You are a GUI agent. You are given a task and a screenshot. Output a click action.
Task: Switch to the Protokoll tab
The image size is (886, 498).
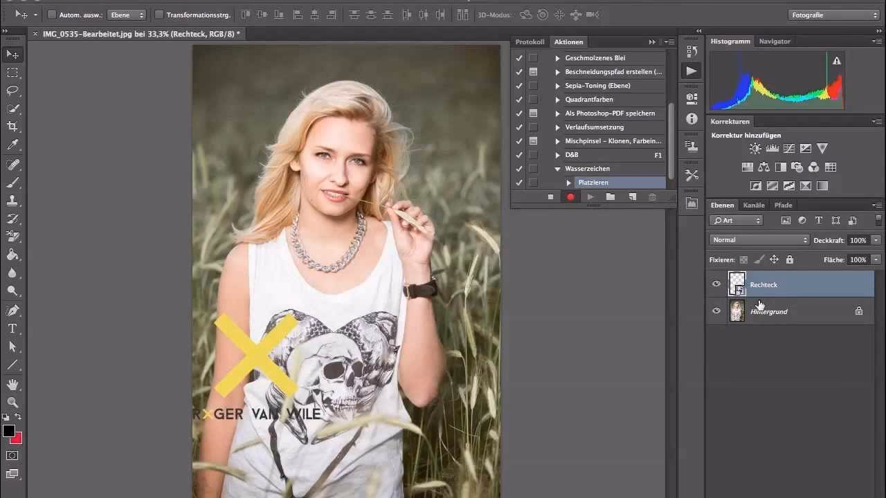pyautogui.click(x=530, y=41)
